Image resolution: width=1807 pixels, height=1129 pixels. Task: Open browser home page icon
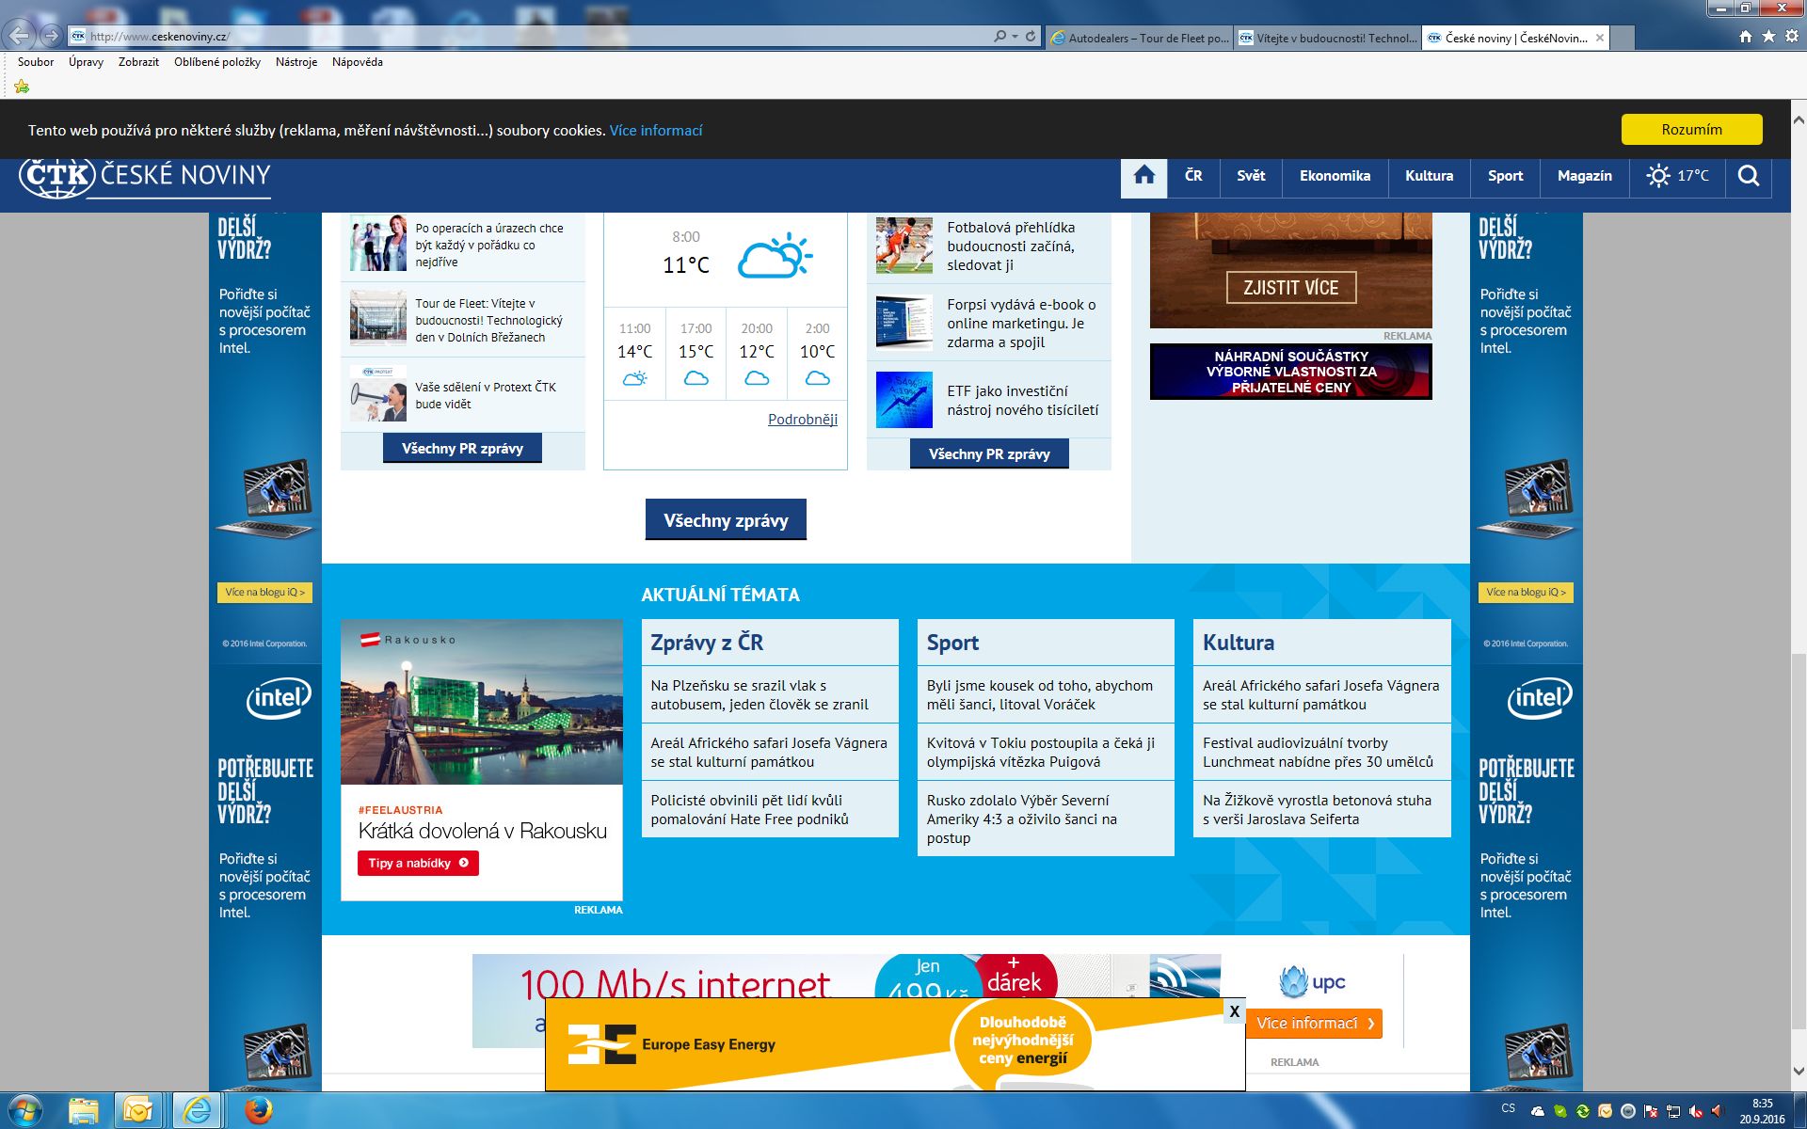click(1746, 37)
